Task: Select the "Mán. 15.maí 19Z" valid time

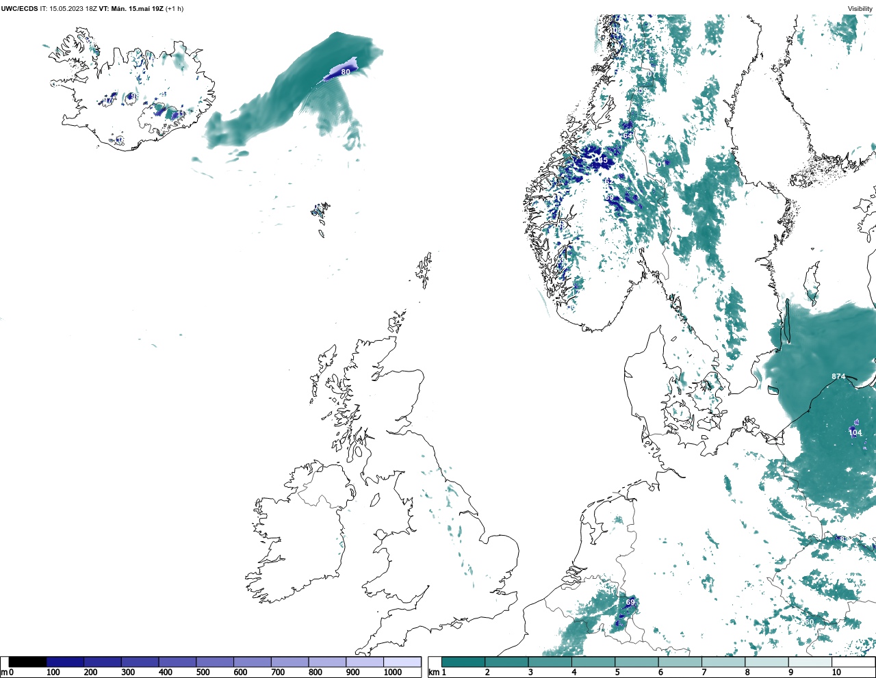Action: click(x=137, y=9)
